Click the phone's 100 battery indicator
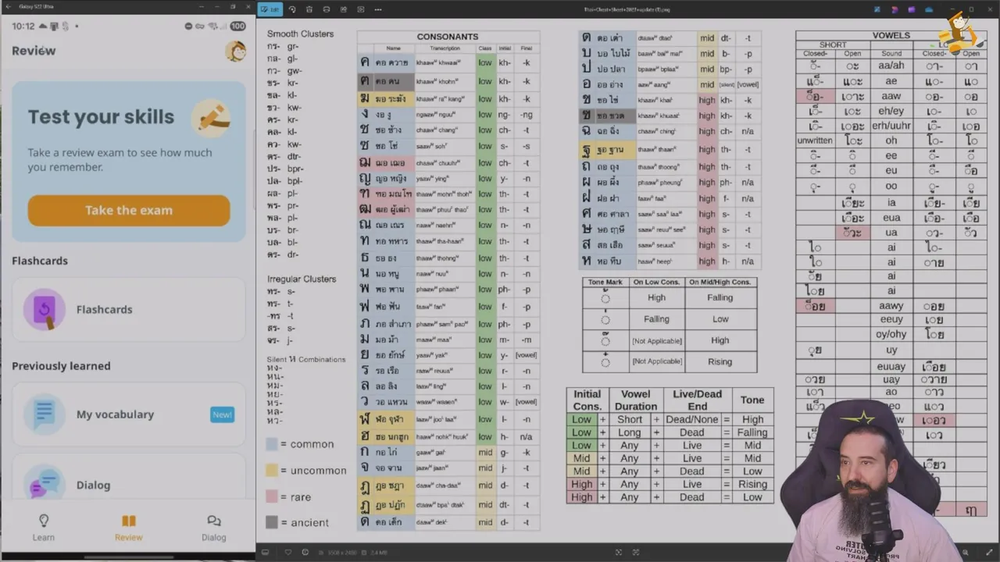Screen dimensions: 1000x562 [237, 26]
